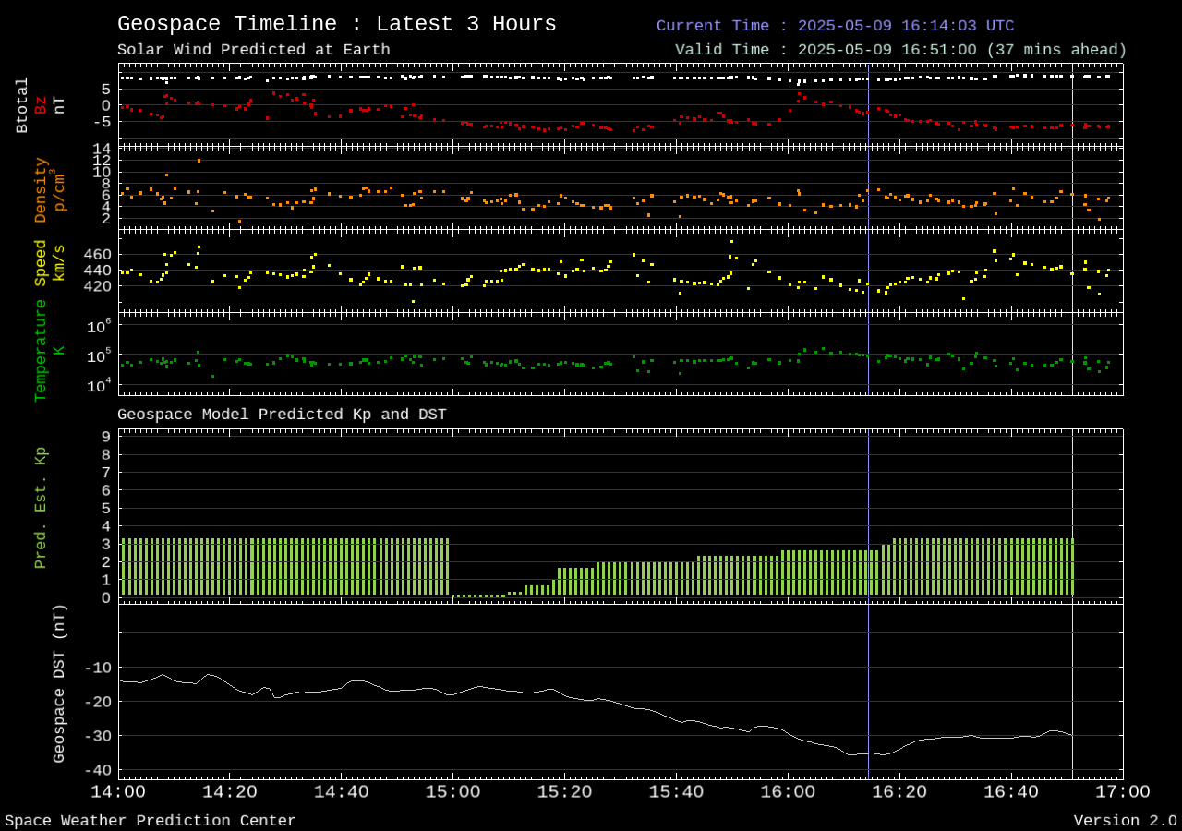Click the 17:00 time axis label
Screen dimensions: 1182x831
coord(1123,792)
